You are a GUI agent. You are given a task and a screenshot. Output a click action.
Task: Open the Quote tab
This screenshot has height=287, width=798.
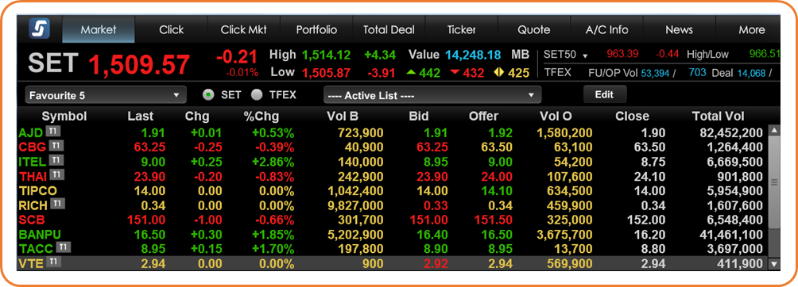coord(534,29)
